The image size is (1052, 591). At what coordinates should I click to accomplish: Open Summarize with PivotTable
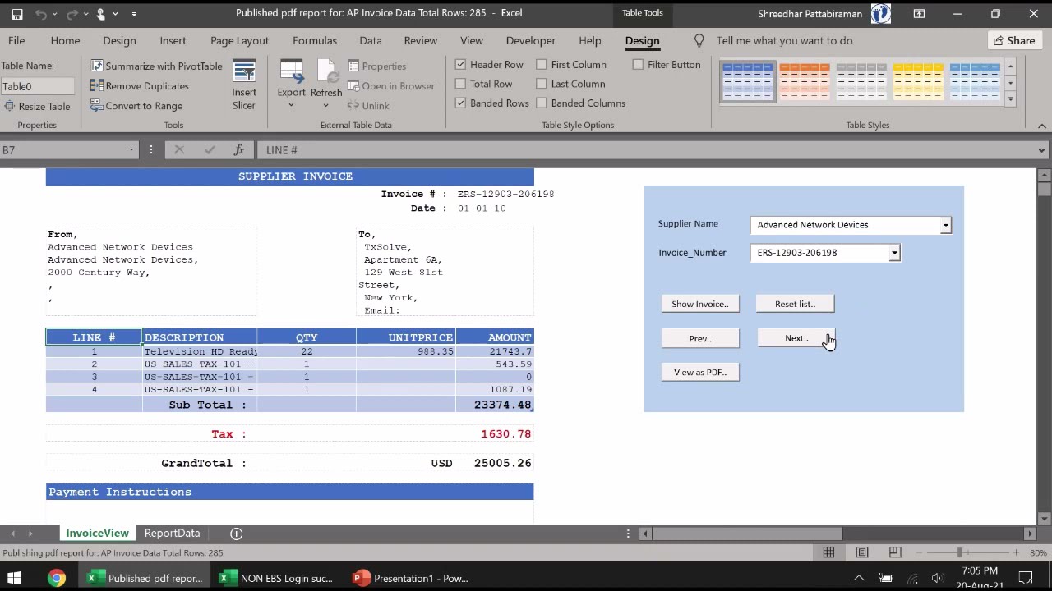(x=157, y=66)
